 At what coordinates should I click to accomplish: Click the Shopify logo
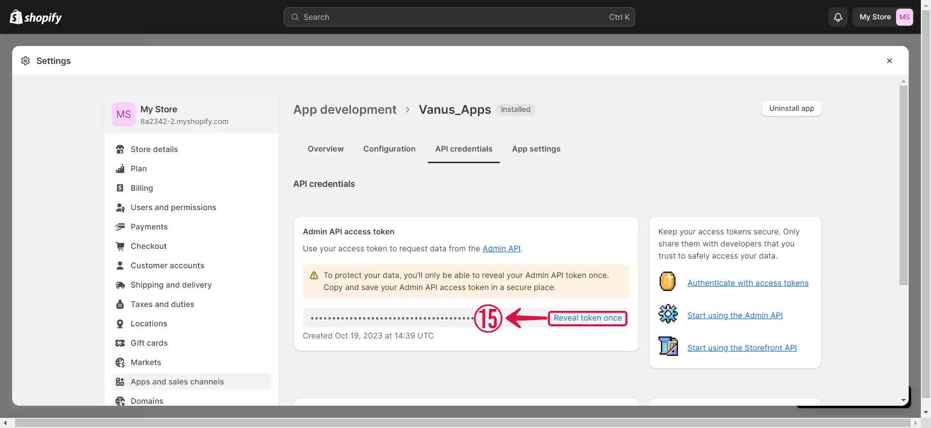coord(36,17)
